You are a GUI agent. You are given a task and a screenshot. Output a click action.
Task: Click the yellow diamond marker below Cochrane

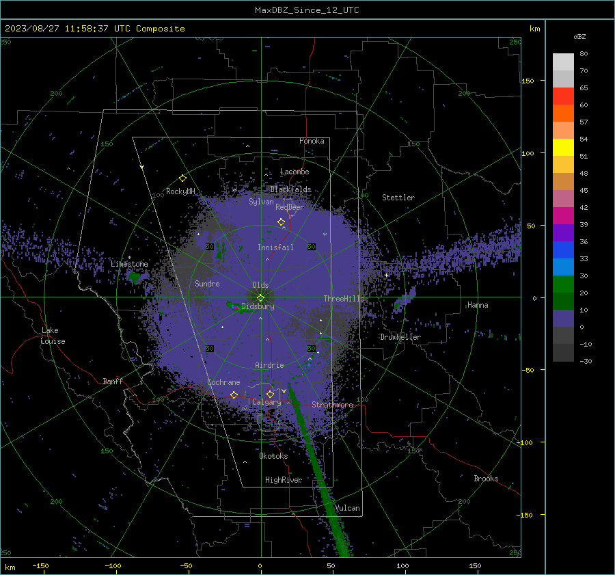pyautogui.click(x=234, y=395)
